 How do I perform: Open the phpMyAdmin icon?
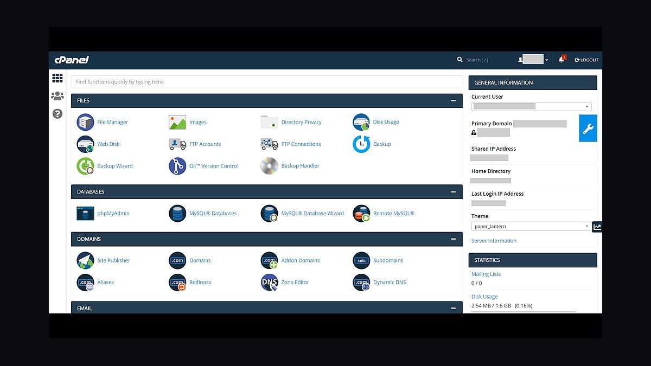click(x=85, y=213)
